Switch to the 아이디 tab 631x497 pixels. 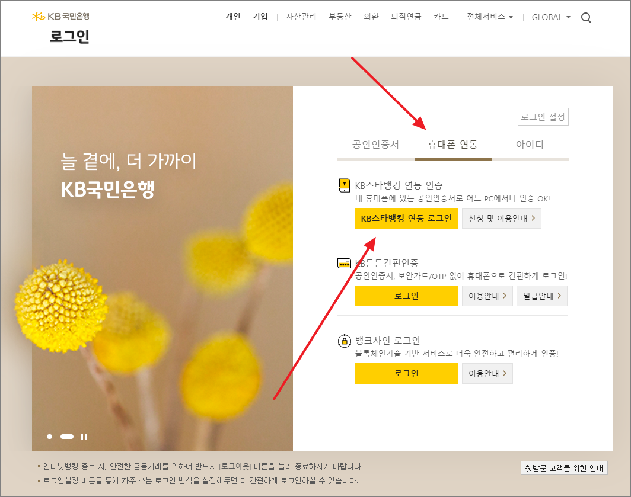[530, 145]
